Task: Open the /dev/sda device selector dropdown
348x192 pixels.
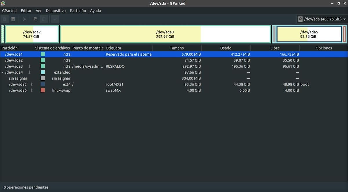Action: pos(319,19)
